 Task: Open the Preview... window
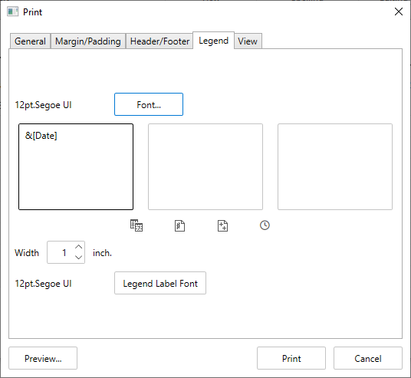point(43,358)
